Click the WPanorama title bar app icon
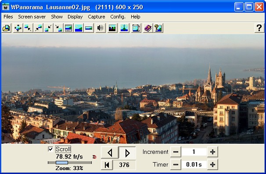The width and height of the screenshot is (266, 174). pos(6,7)
